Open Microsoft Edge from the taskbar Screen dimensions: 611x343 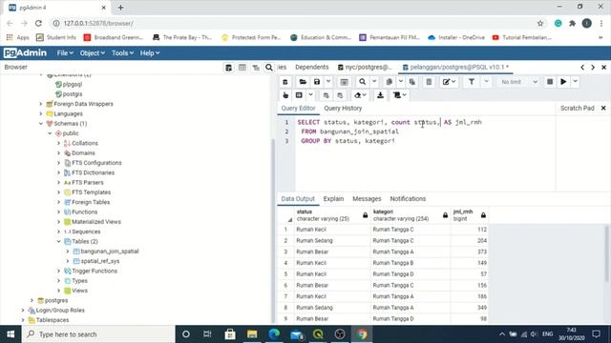(274, 334)
